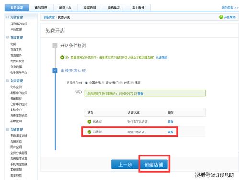Open the 卖往海外 tab
The width and height of the screenshot is (239, 180).
click(x=138, y=8)
